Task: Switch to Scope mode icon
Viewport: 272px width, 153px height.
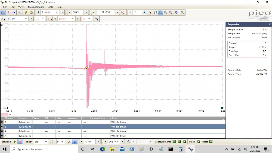Action: point(3,12)
